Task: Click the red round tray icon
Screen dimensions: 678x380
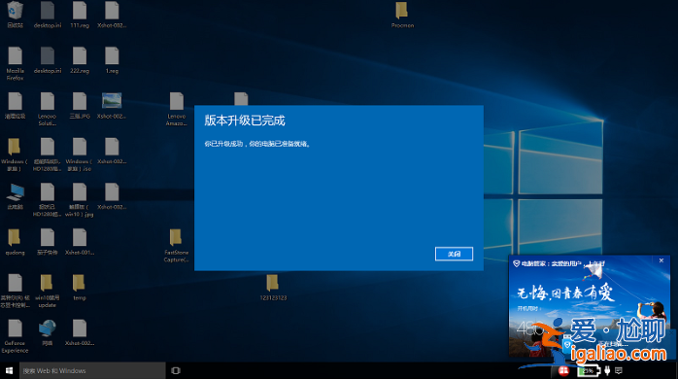Action: [x=563, y=371]
